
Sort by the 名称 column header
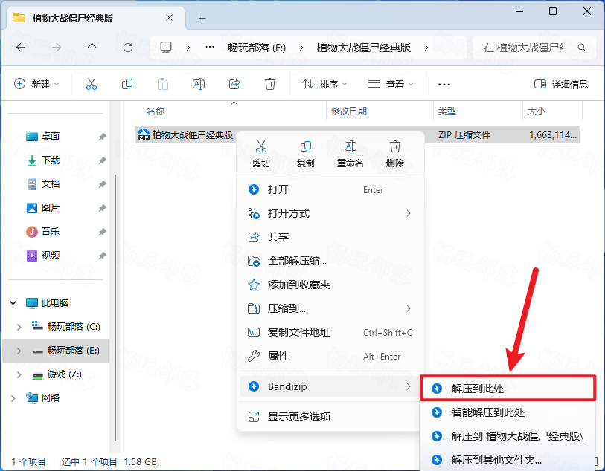[x=156, y=111]
